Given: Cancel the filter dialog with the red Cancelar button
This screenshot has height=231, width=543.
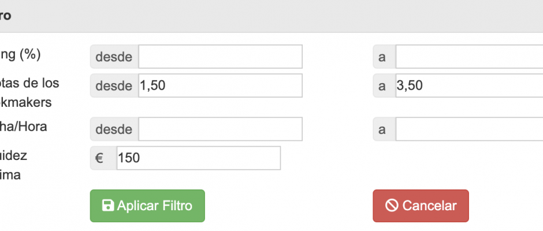Looking at the screenshot, I should [x=421, y=206].
